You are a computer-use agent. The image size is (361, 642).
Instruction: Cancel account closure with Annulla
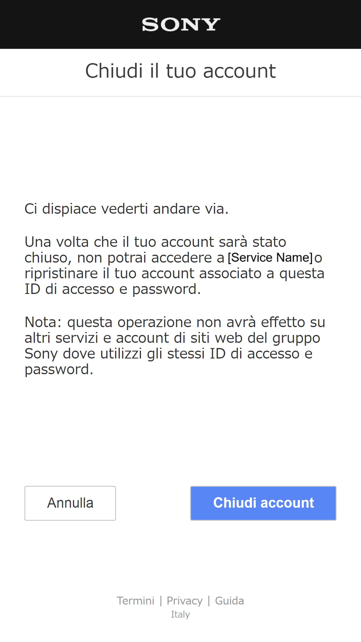click(x=70, y=503)
